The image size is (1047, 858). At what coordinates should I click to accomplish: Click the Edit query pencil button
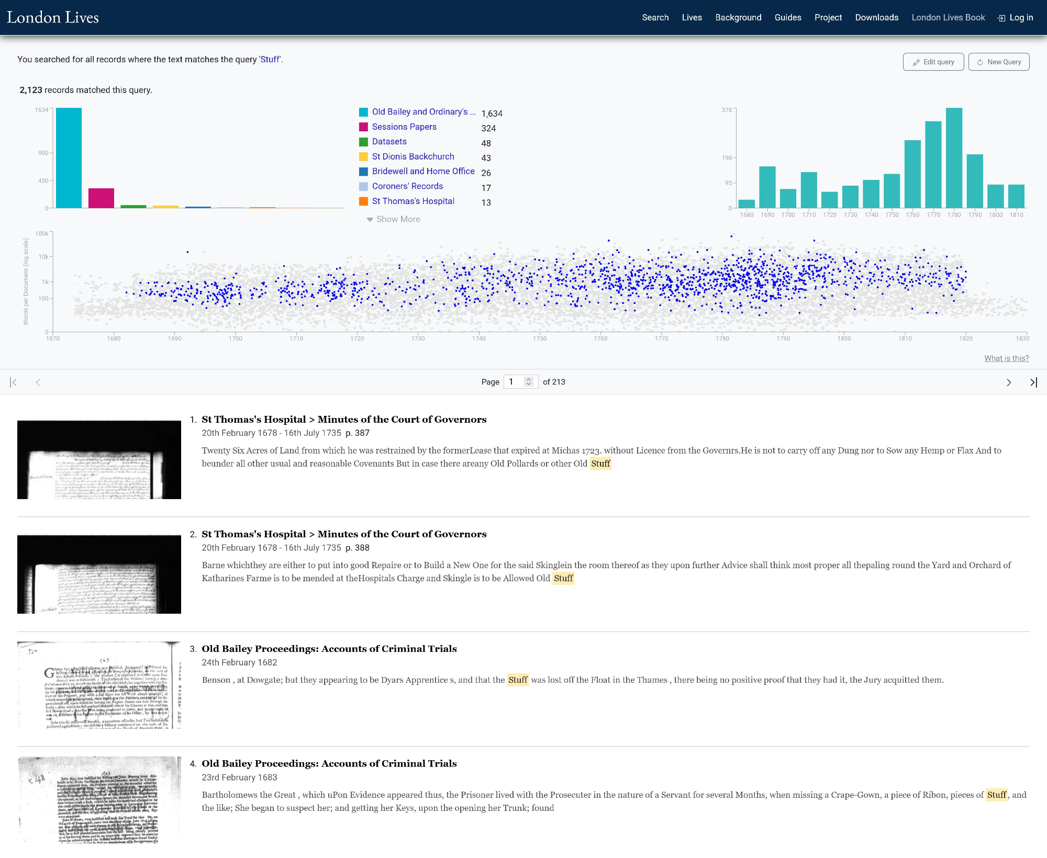pos(933,62)
